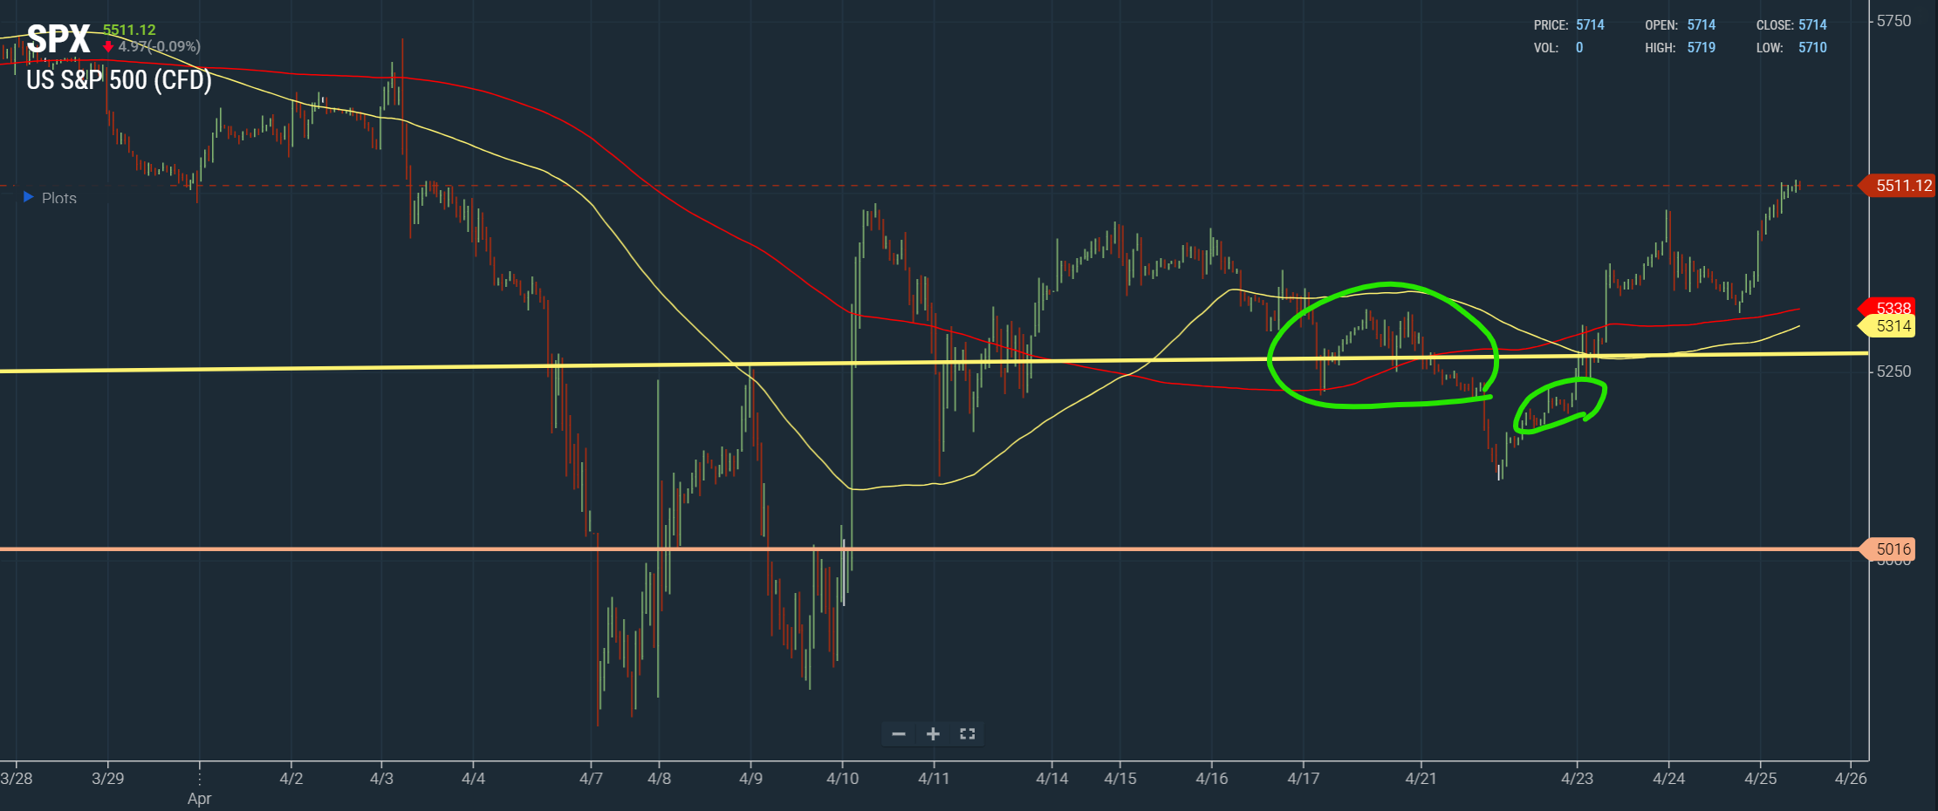
Task: Select the red 5338 moving average tag
Action: click(x=1887, y=308)
